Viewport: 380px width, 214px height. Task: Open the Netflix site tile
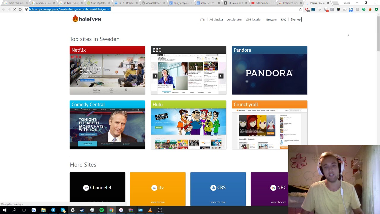(x=107, y=70)
